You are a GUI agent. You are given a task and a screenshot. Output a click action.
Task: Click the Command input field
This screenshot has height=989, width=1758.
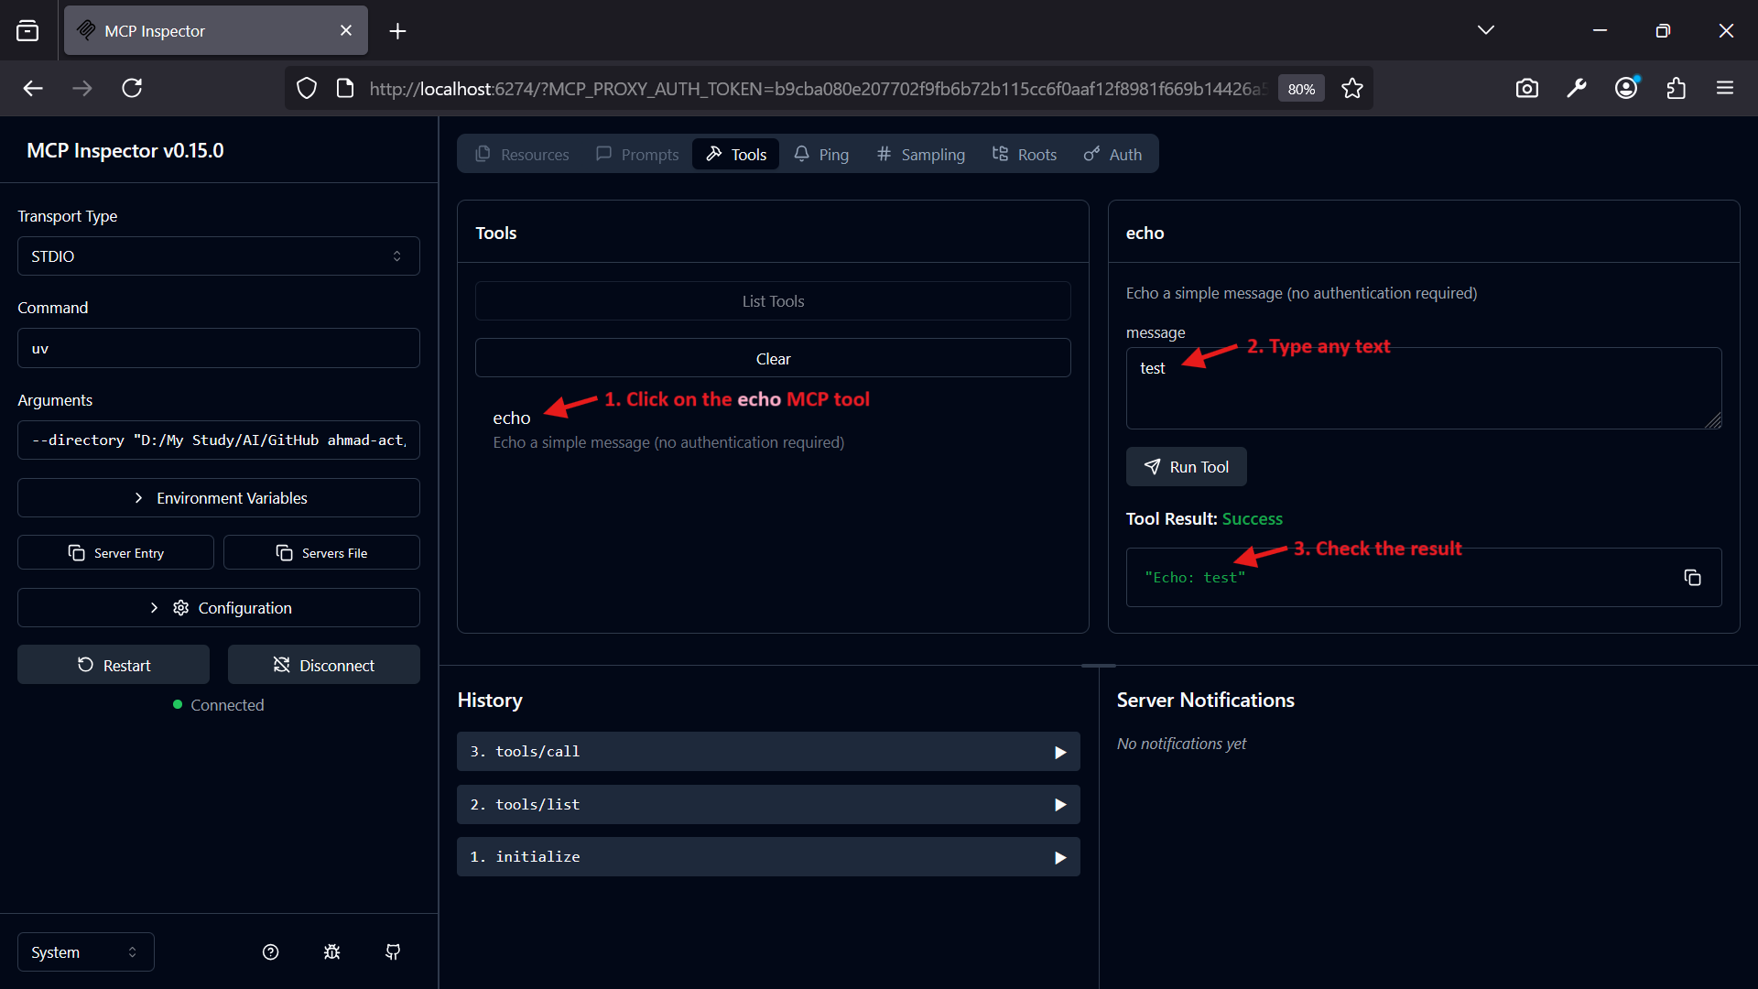point(219,348)
